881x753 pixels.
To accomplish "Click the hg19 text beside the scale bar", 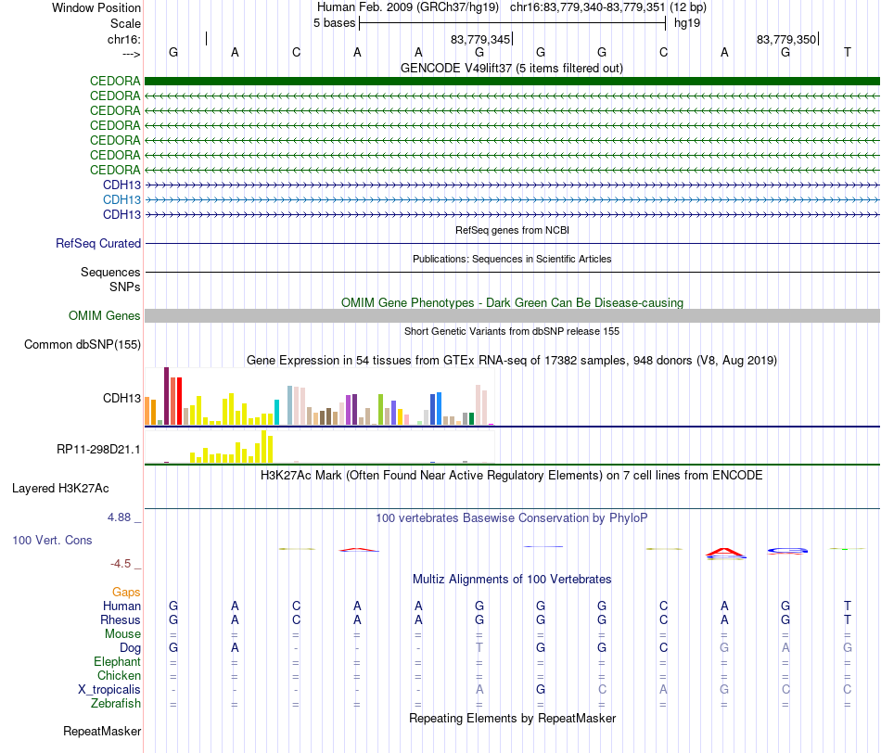I will point(687,23).
